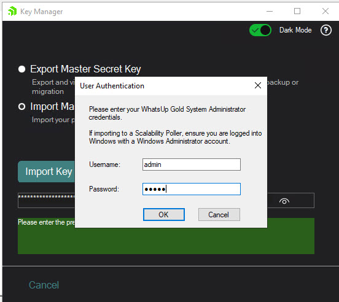The height and width of the screenshot is (302, 339).
Task: Select Import Master Secret Key radio option
Action: (22, 107)
